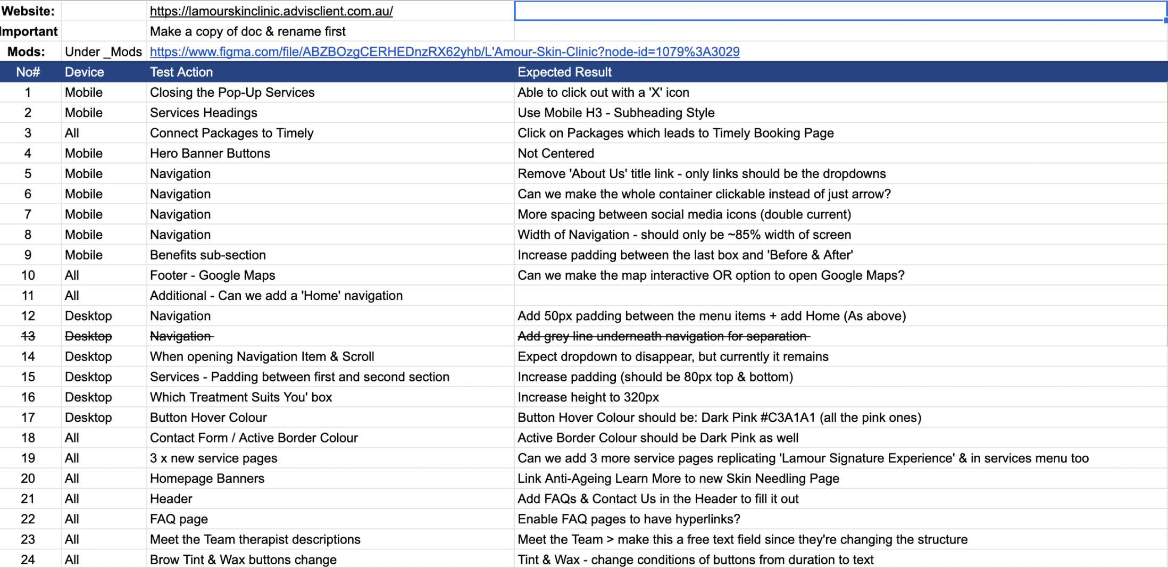Select the 'FAQ page' cell
Screen dimensions: 1168x568
point(330,519)
